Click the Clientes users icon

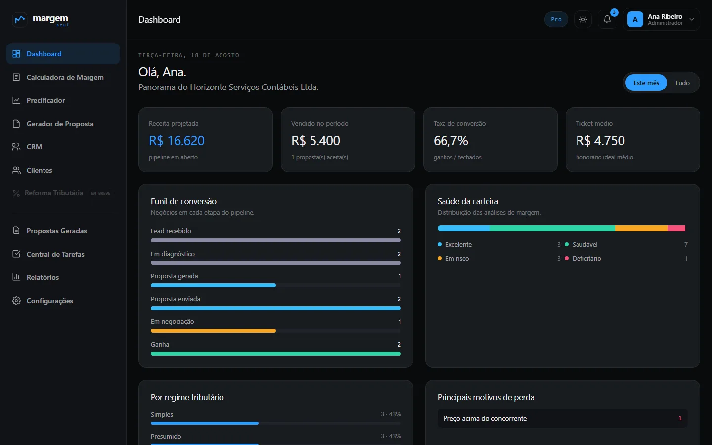(16, 170)
